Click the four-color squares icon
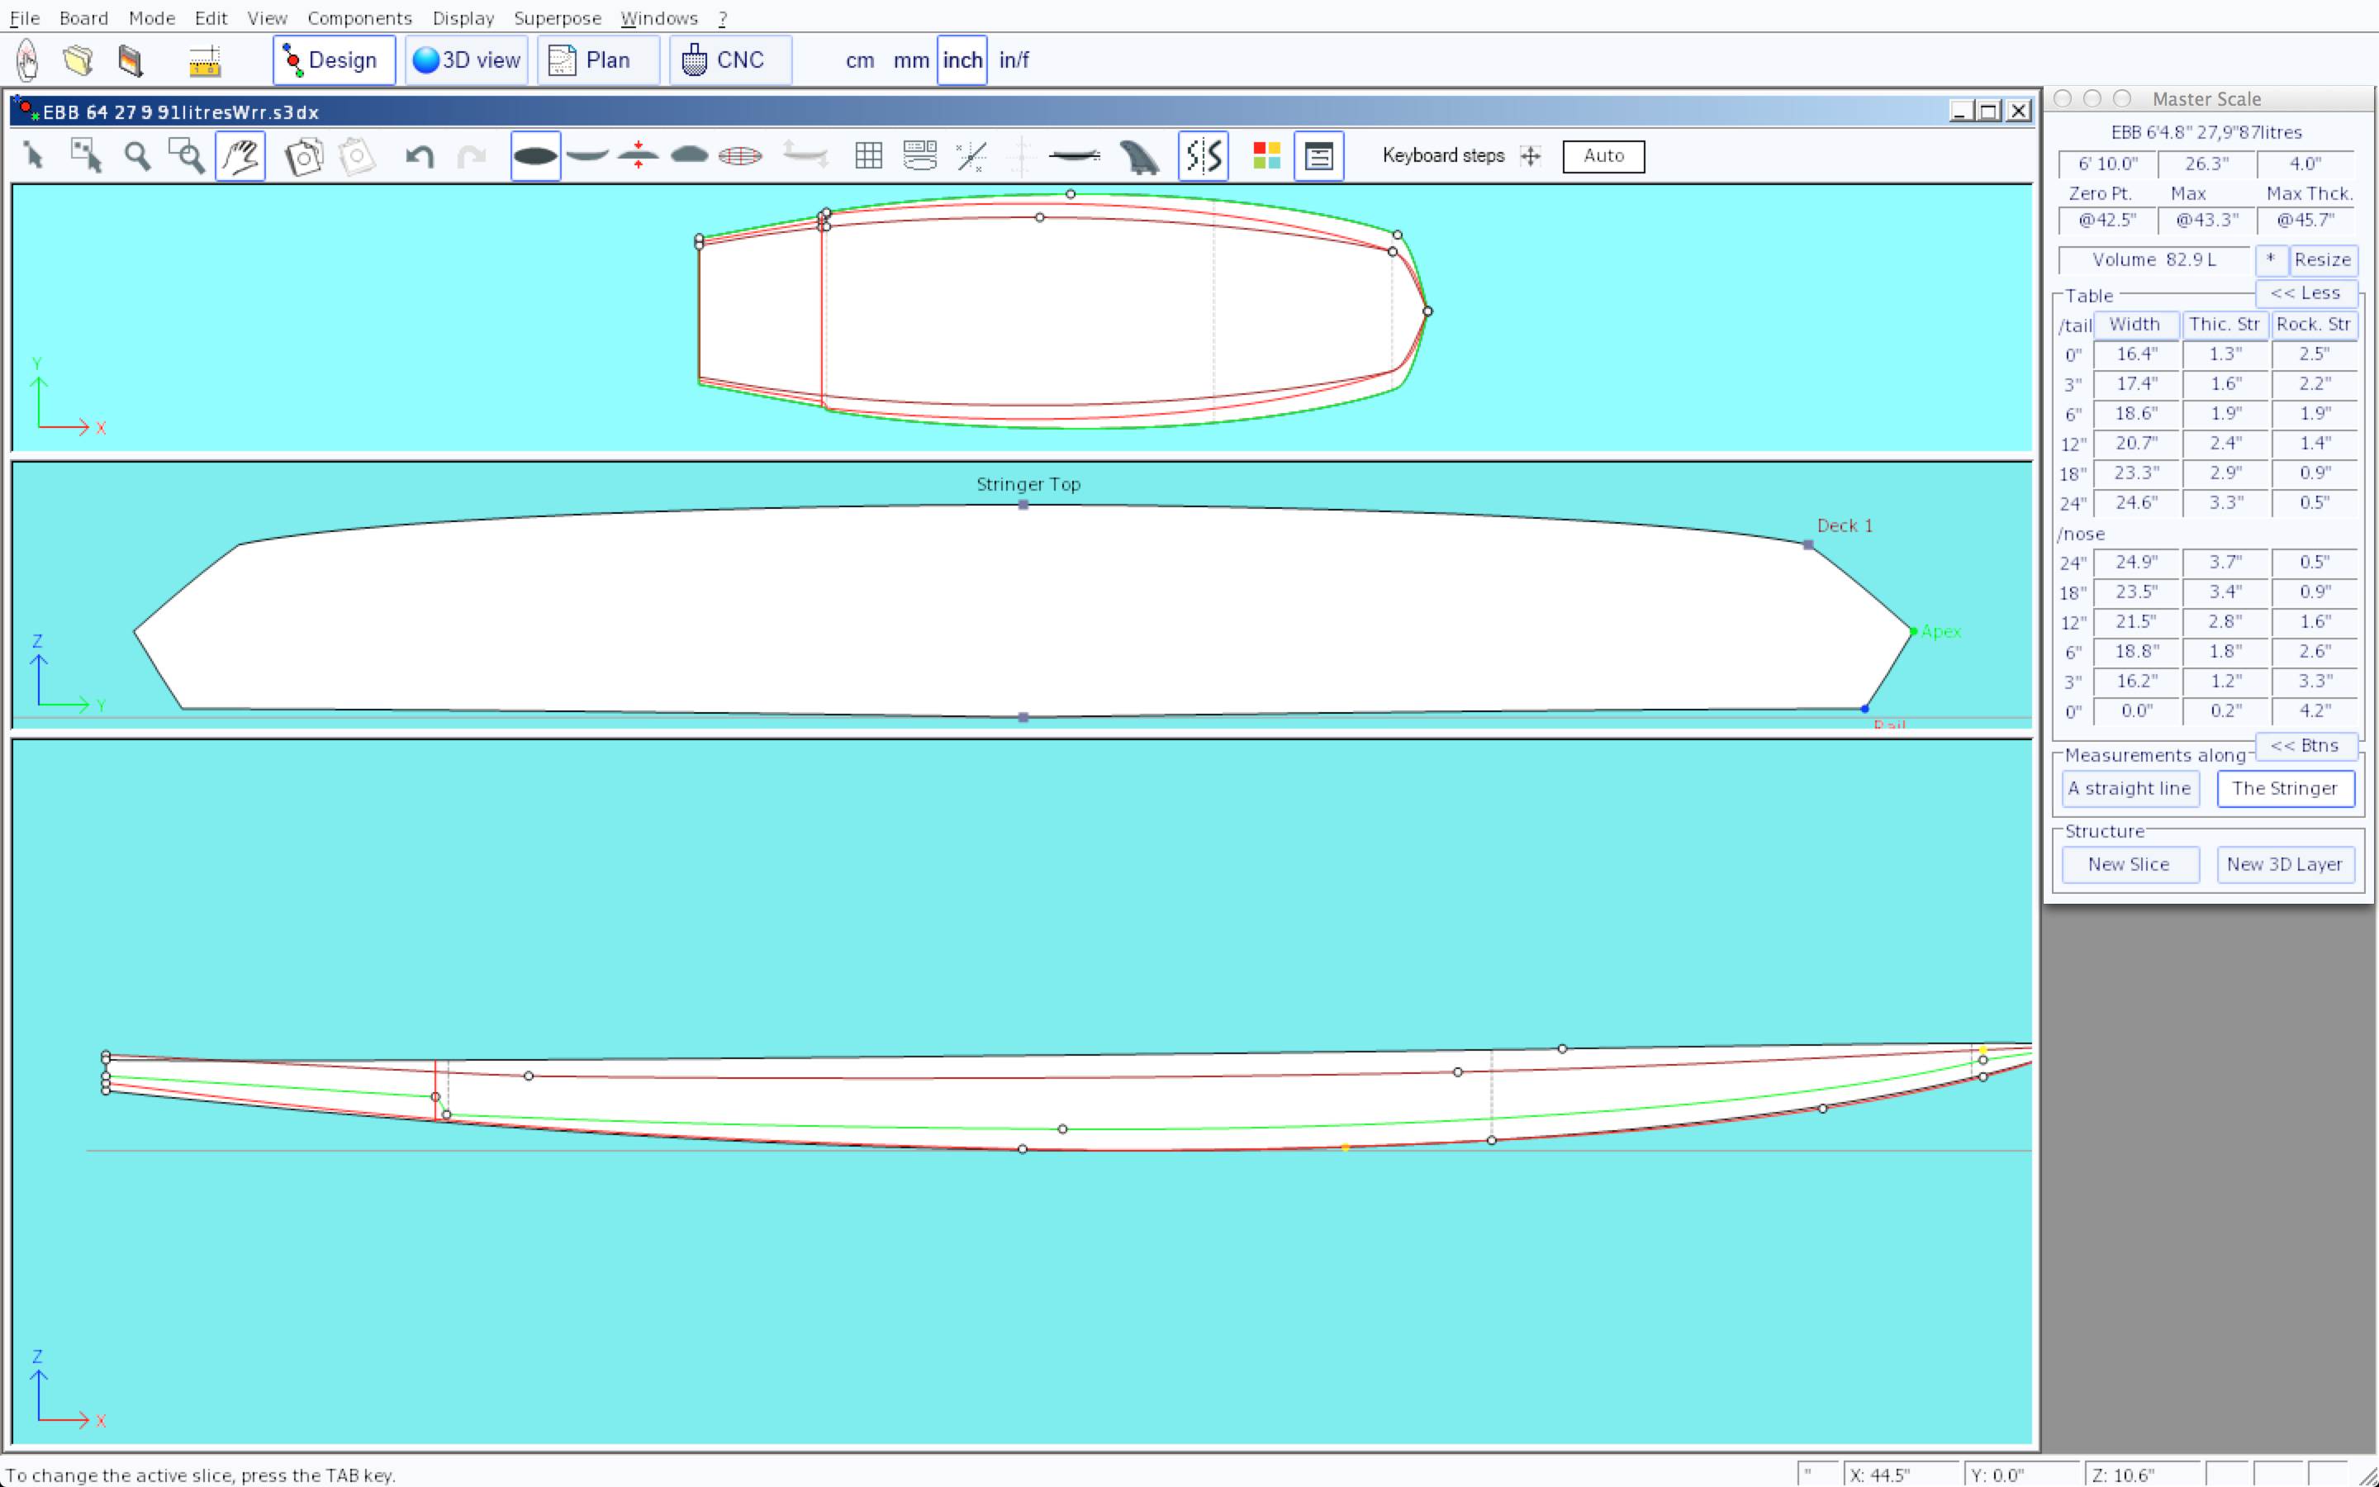This screenshot has height=1487, width=2379. 1266,156
